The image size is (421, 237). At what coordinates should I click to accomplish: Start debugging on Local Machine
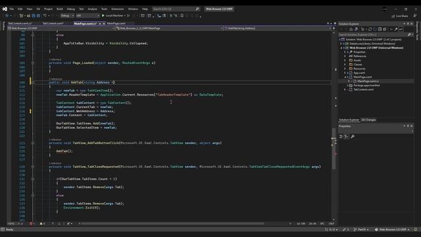pos(112,16)
